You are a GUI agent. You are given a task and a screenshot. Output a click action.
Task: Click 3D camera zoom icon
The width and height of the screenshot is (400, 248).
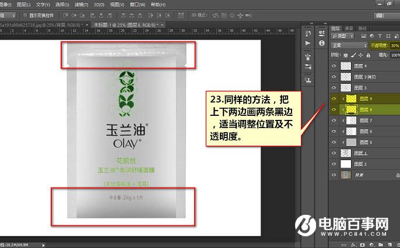tap(248, 16)
